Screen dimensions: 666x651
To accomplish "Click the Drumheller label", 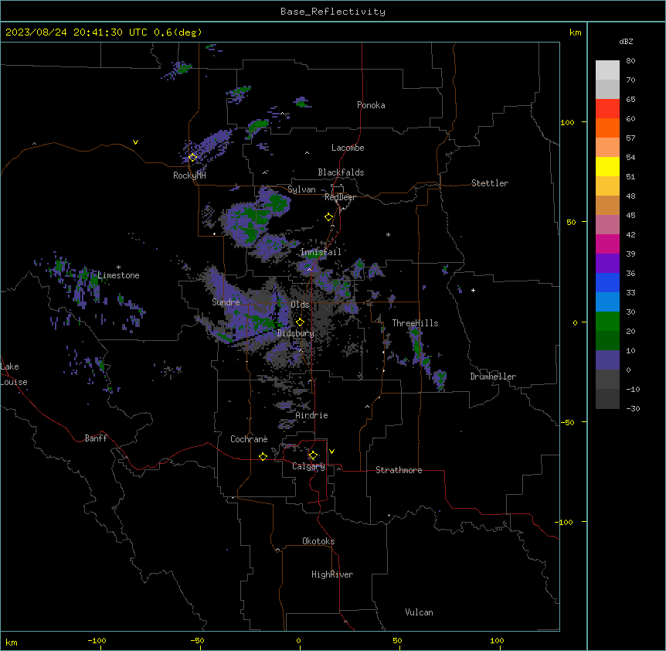I will [493, 377].
